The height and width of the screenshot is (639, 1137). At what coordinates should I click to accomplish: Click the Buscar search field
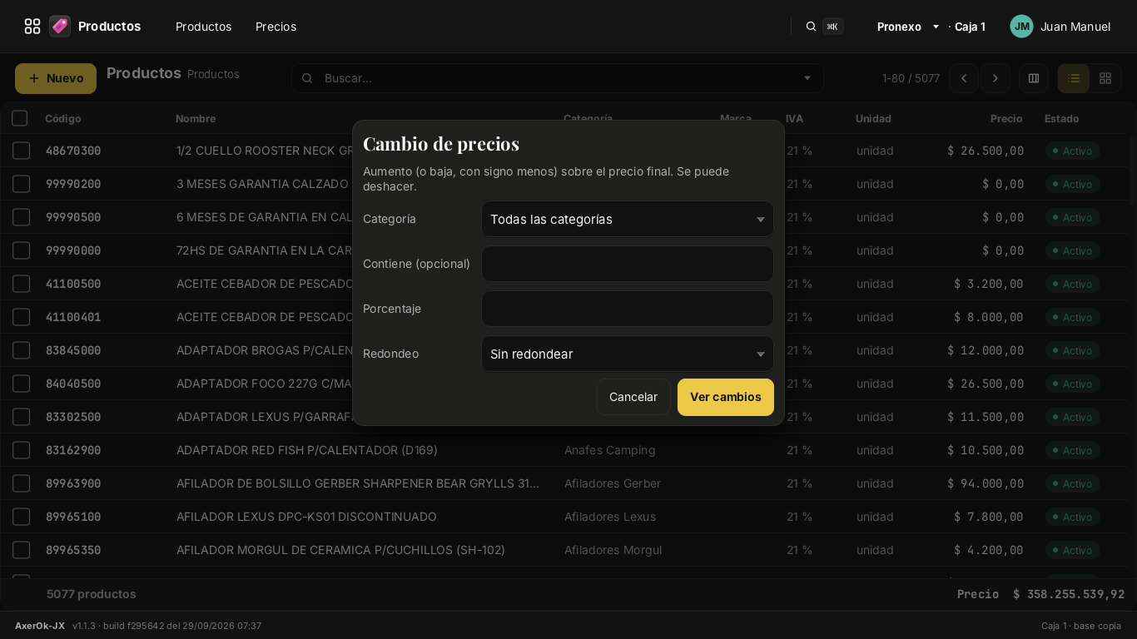click(557, 78)
